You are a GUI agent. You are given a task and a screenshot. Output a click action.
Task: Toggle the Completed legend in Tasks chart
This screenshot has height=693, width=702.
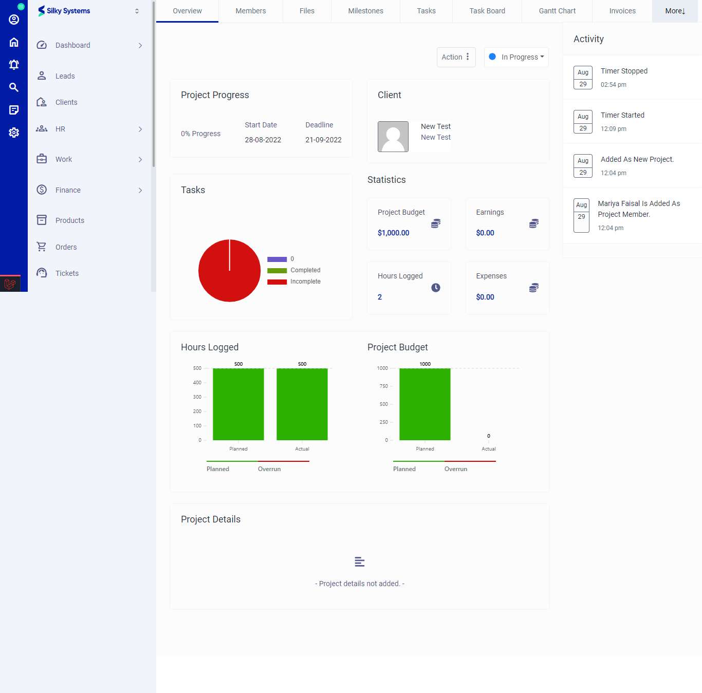[x=294, y=270]
